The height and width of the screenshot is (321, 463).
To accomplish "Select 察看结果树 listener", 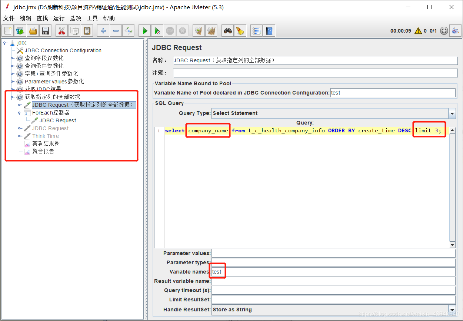I will point(46,144).
